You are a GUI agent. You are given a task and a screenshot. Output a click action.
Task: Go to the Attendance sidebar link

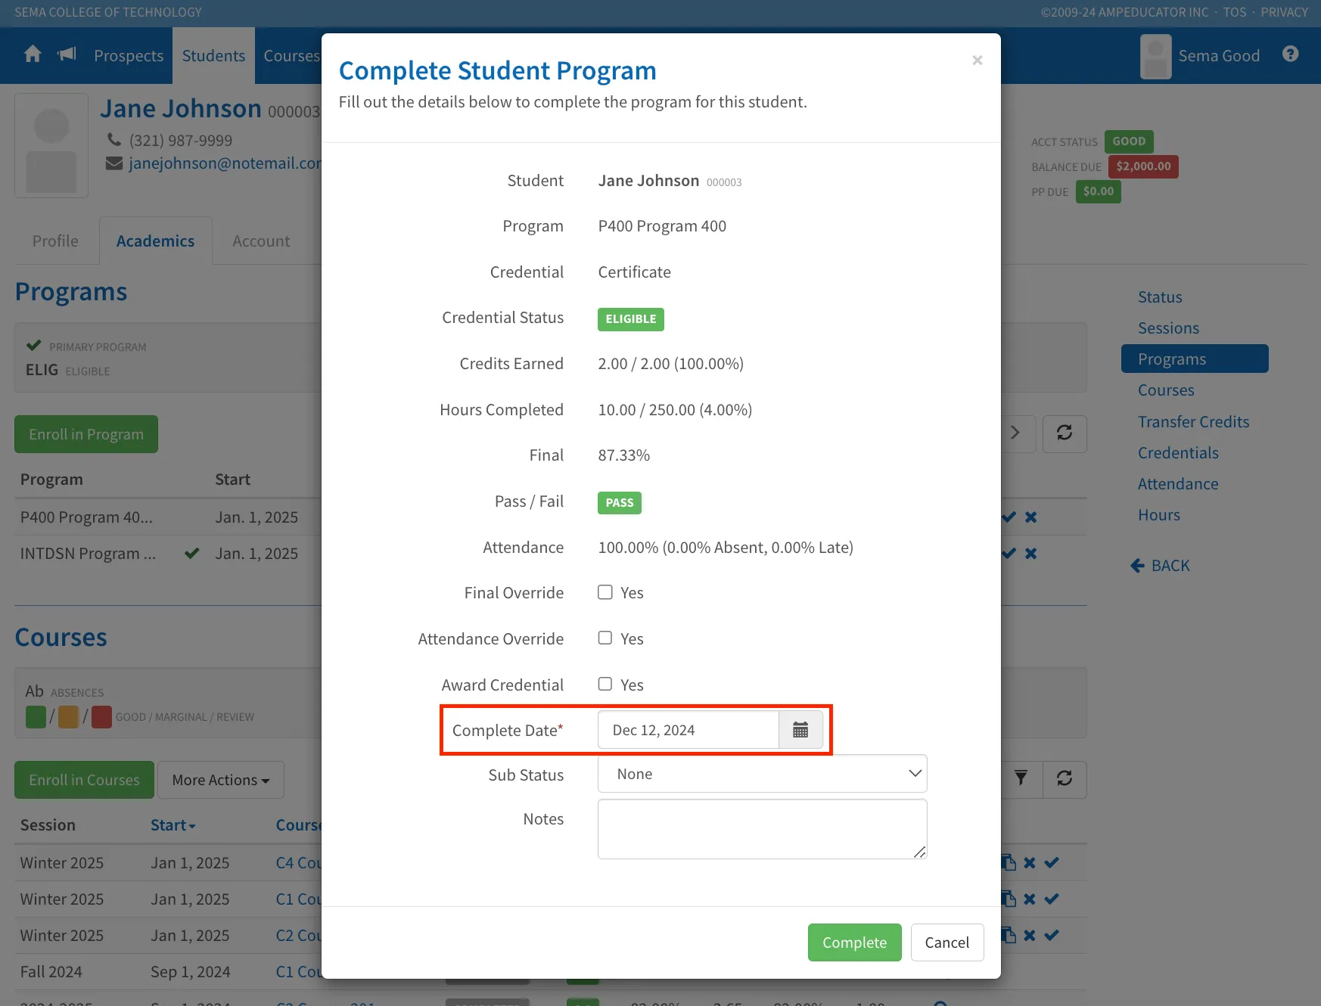pyautogui.click(x=1178, y=483)
